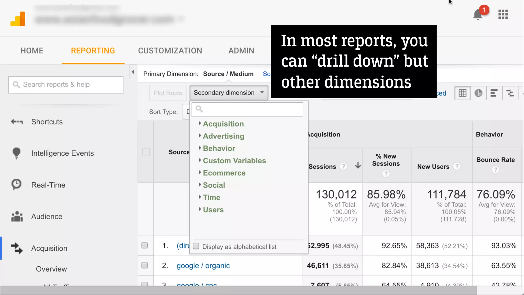
Task: Click New Users column header
Action: click(x=433, y=166)
